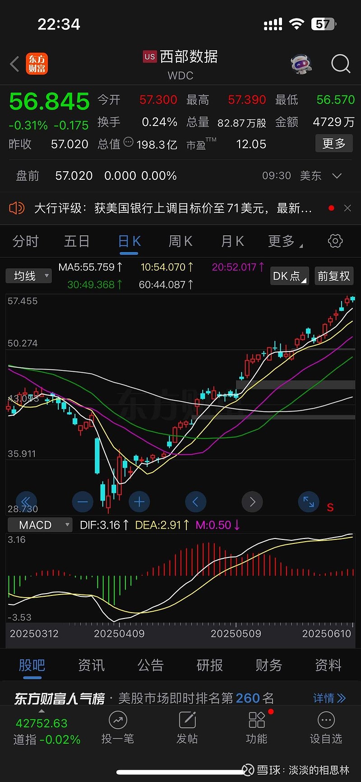Open the 东方财富 app logo
The width and height of the screenshot is (361, 782).
(x=37, y=64)
